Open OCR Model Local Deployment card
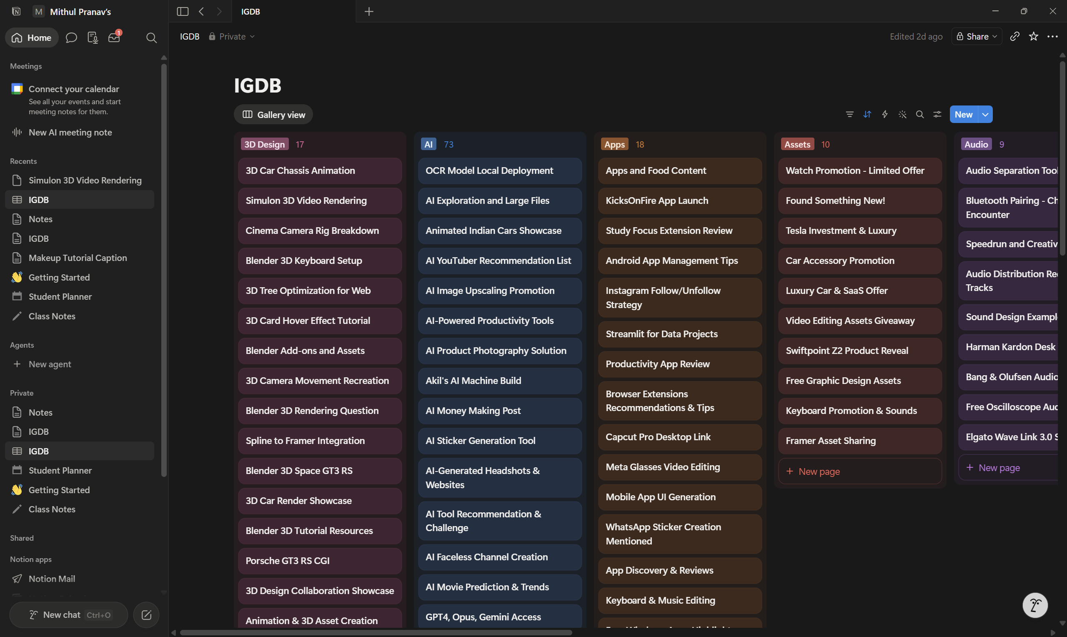1067x637 pixels. point(500,171)
